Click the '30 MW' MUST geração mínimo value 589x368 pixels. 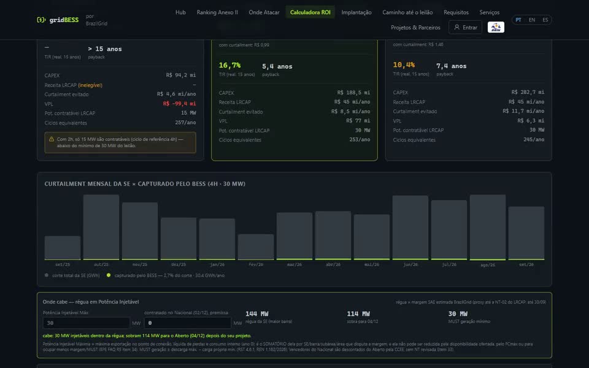(458, 313)
